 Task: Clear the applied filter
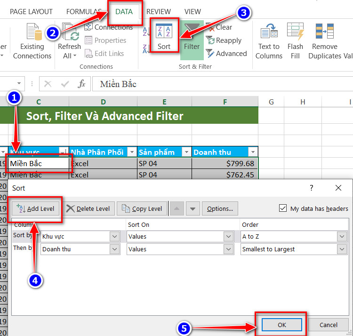pos(219,27)
